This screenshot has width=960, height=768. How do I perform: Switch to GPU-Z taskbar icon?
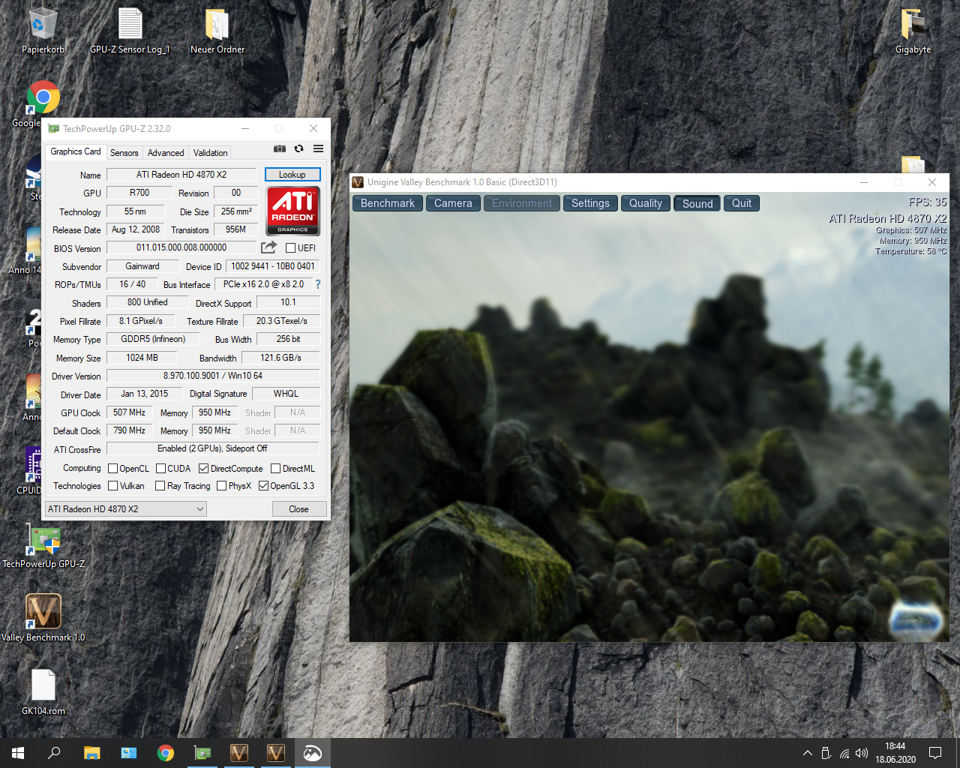tap(202, 753)
